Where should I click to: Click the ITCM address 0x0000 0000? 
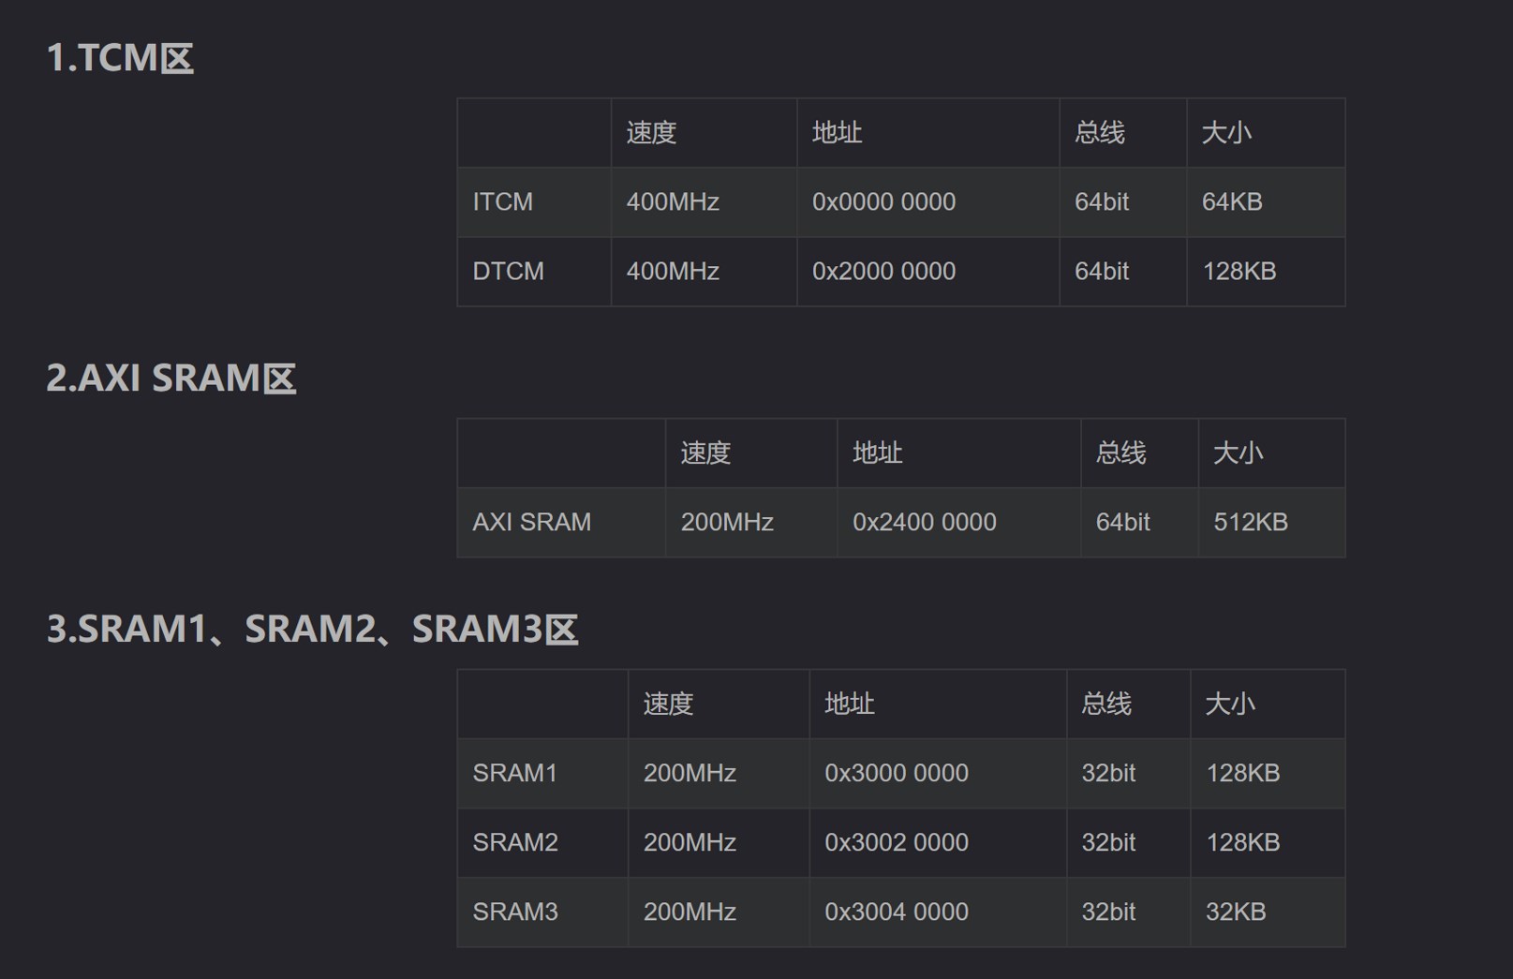coord(883,202)
